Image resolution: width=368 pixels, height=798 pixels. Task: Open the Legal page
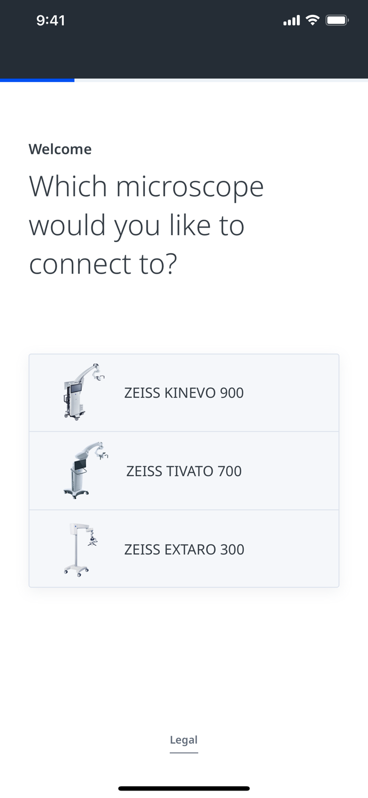[184, 740]
